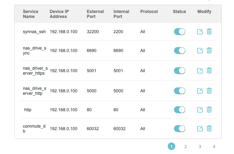The height and width of the screenshot is (154, 234).
Task: Toggle status for the port 5001 rule
Action: point(180,71)
